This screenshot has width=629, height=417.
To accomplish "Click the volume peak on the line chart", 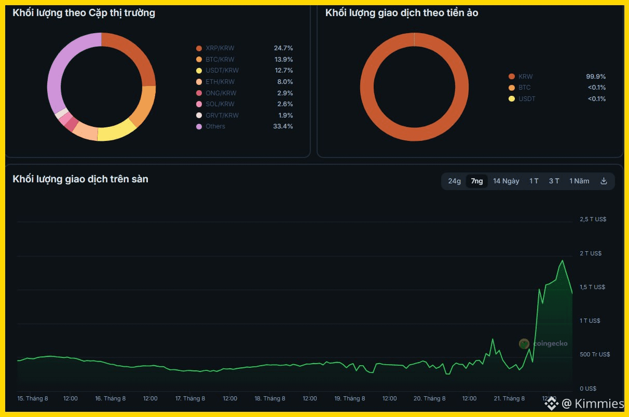I will click(562, 261).
